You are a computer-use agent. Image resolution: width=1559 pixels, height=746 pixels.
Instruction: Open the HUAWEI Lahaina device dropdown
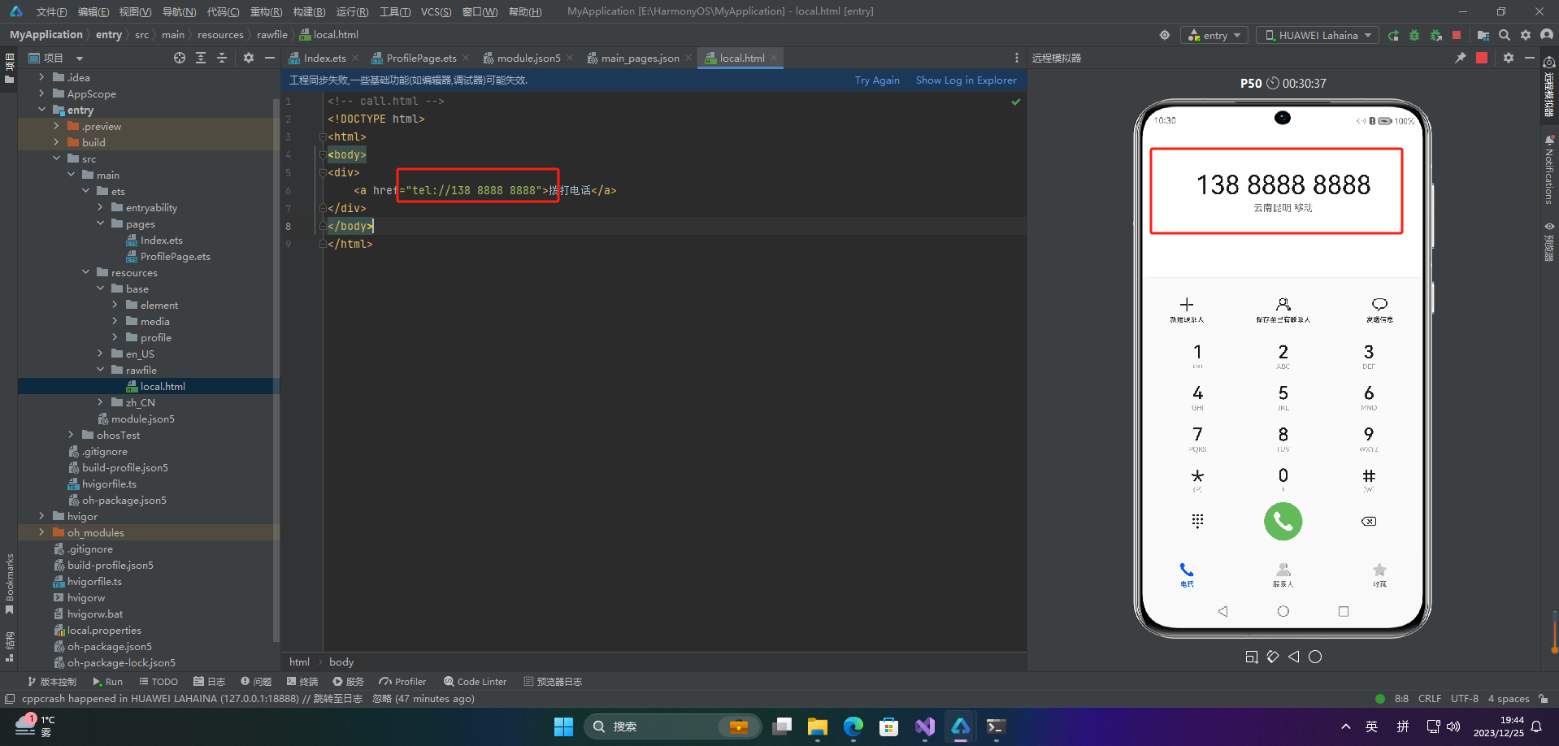click(x=1318, y=35)
